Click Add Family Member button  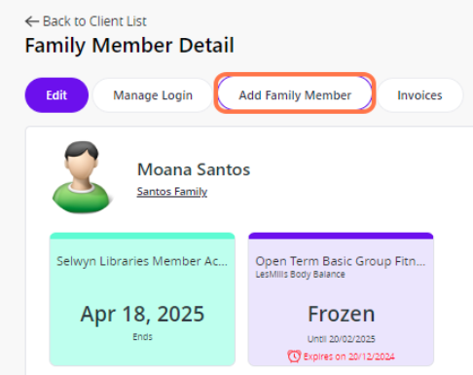295,95
